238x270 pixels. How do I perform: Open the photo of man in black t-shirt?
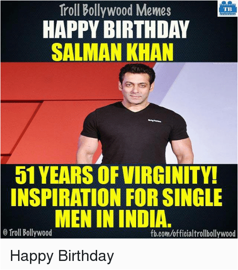135,114
